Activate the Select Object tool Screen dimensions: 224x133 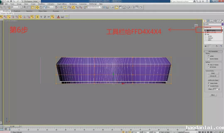(22, 7)
